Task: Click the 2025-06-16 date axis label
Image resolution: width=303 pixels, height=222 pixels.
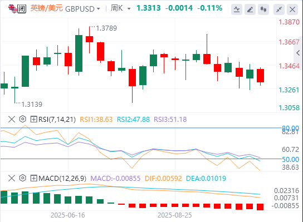Action: click(x=68, y=215)
